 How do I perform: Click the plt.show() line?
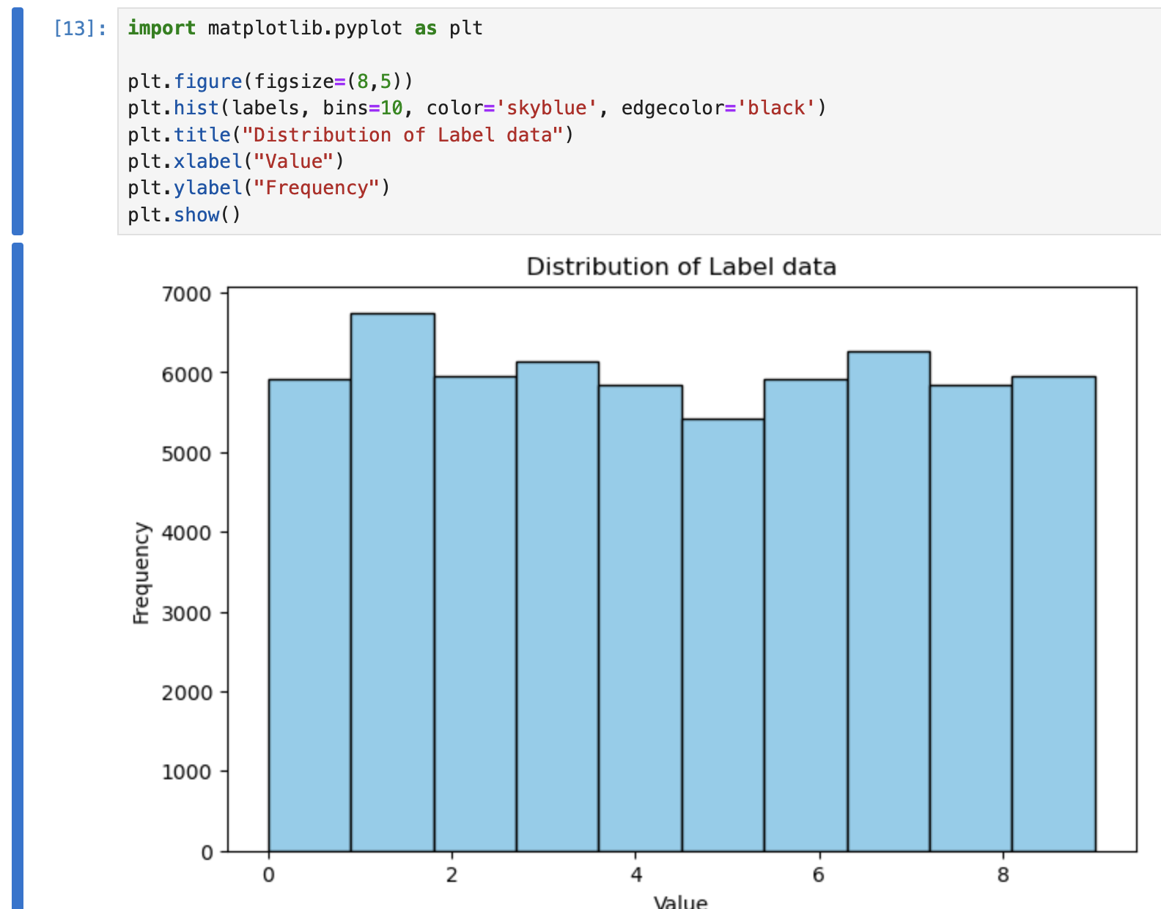[x=184, y=216]
